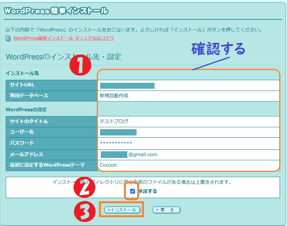Click the masked password value

[x=116, y=143]
